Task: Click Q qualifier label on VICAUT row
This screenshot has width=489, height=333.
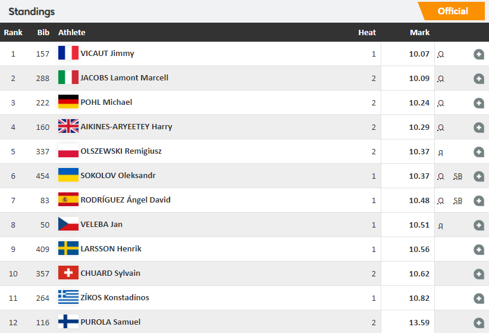Action: [x=441, y=54]
